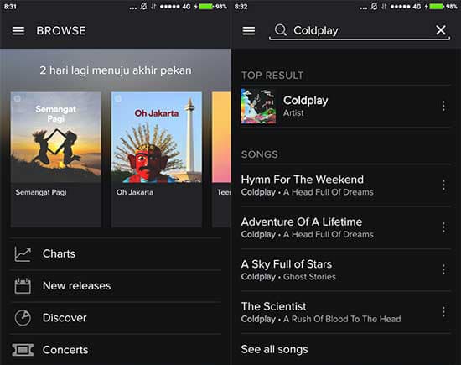
Task: Click the Coldplay search input field
Action: click(360, 30)
